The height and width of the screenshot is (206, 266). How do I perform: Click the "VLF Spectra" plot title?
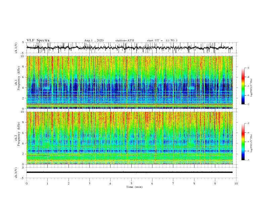(x=38, y=40)
